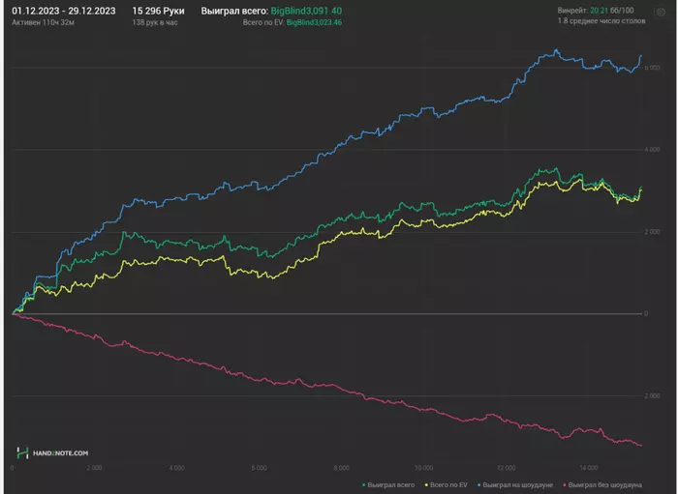This screenshot has height=494, width=678.
Task: Click the EV total BigBlind3,023.46
Action: click(x=315, y=21)
